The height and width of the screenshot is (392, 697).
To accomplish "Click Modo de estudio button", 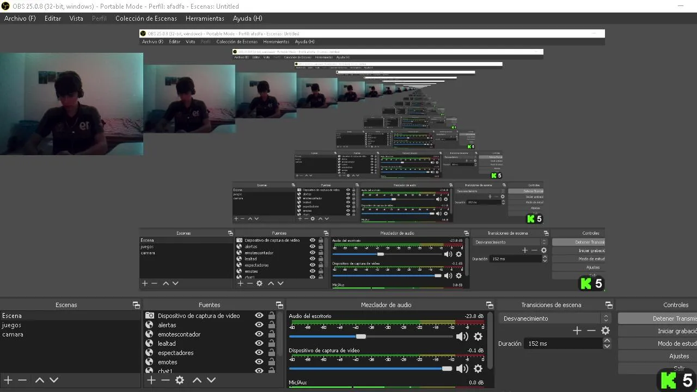I will 657,344.
